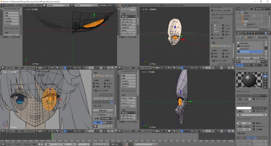Select hair strands preview type icon

click(265, 85)
